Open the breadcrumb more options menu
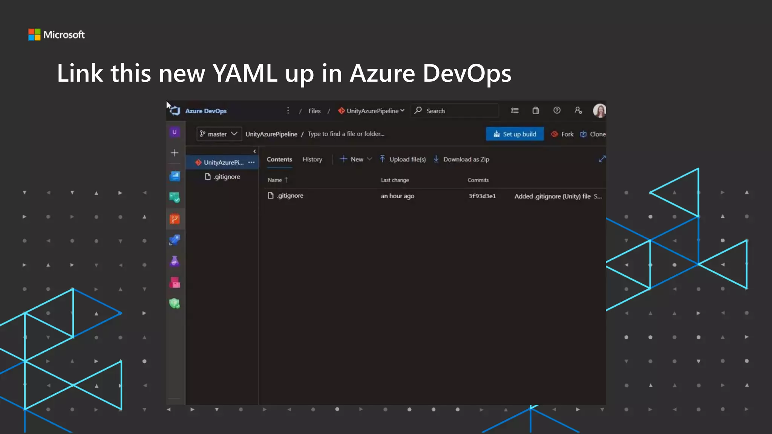The image size is (772, 434). 288,110
